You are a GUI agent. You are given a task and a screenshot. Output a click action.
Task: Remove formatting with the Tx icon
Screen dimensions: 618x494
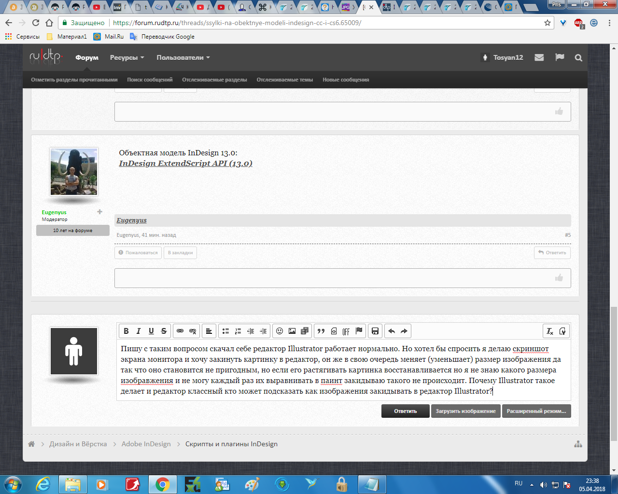pyautogui.click(x=550, y=331)
